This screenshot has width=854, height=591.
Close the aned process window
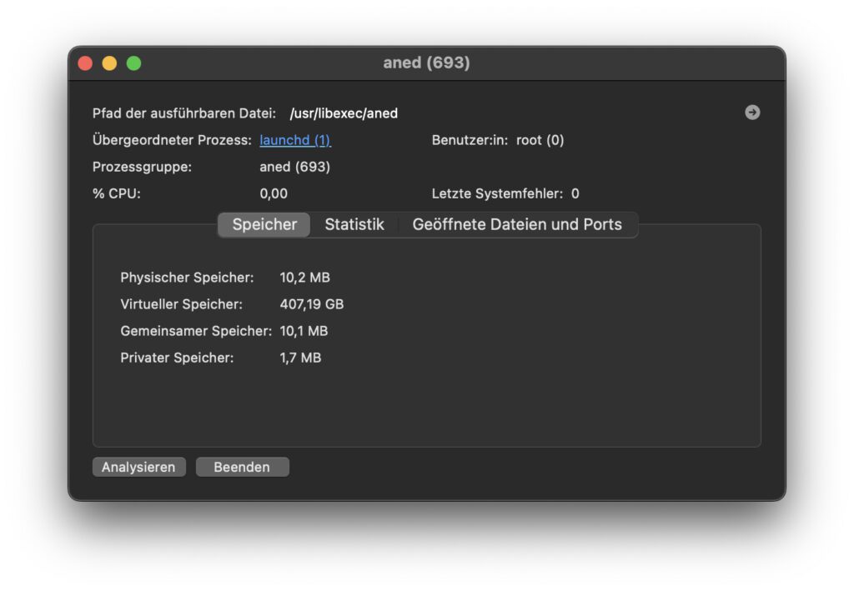tap(85, 63)
